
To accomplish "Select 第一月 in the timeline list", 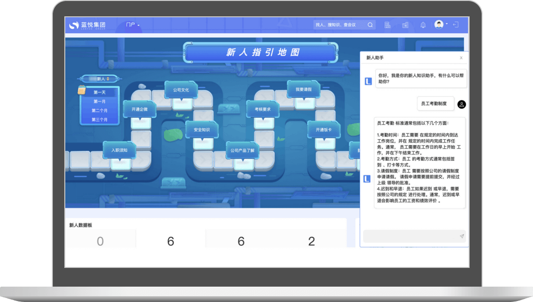I will 99,101.
